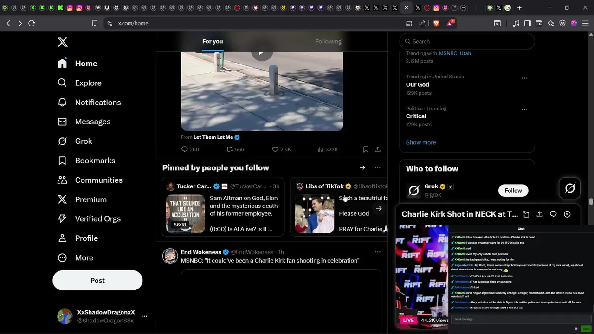The image size is (594, 334).
Task: Click Show more under trends
Action: pos(421,142)
